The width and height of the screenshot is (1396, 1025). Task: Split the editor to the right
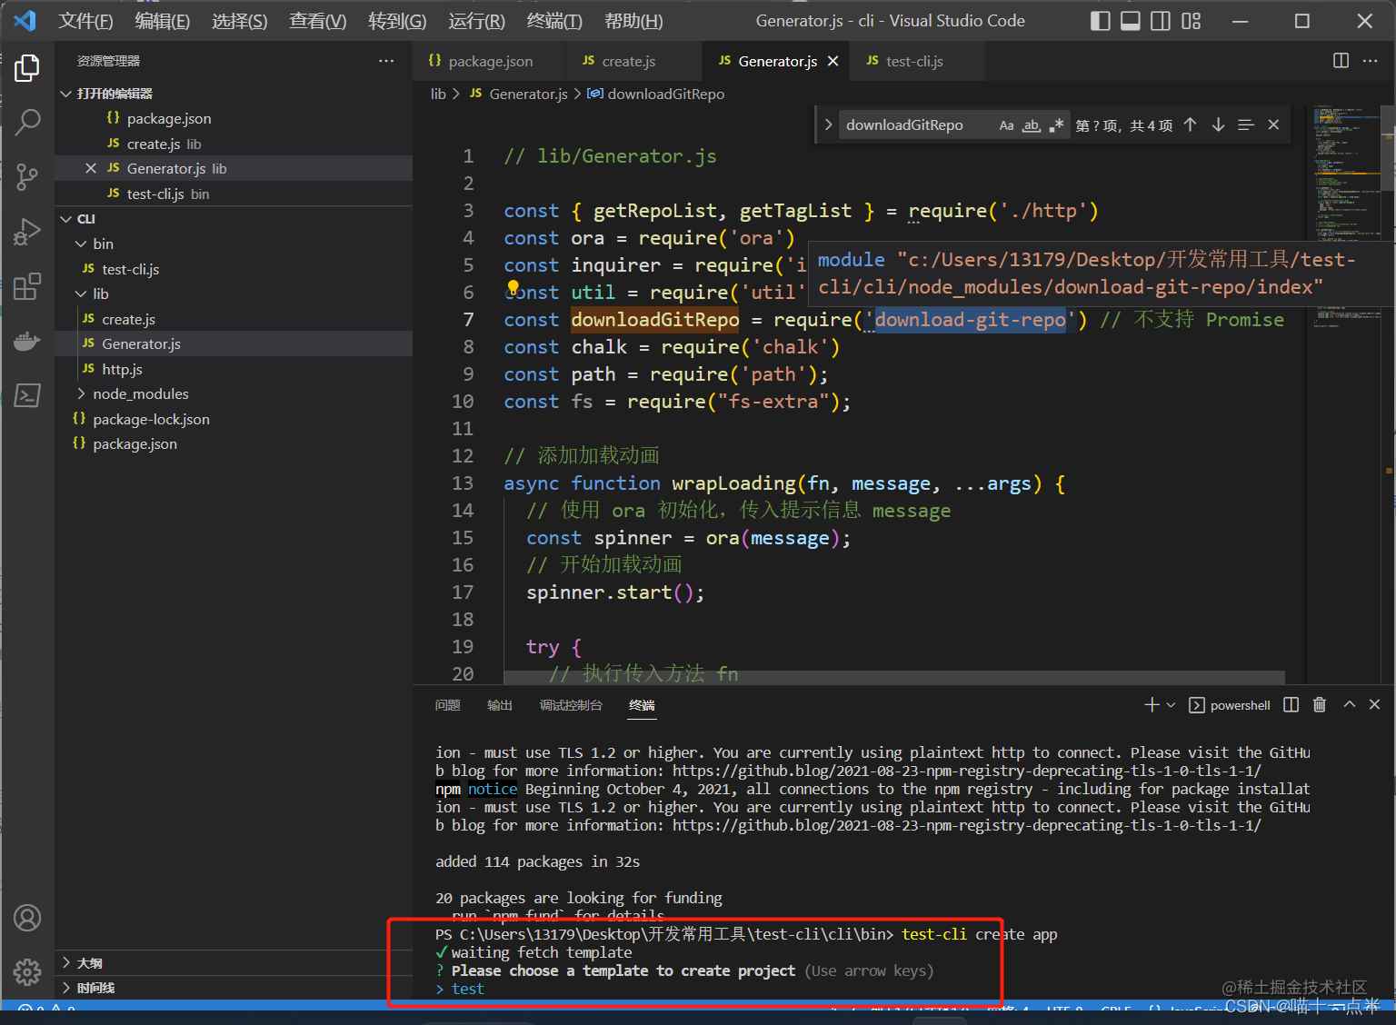point(1341,61)
